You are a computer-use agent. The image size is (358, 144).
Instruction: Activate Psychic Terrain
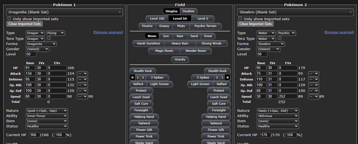(x=205, y=26)
